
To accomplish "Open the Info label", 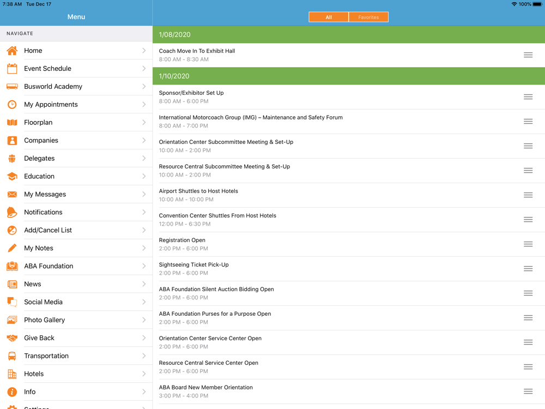I will click(30, 392).
